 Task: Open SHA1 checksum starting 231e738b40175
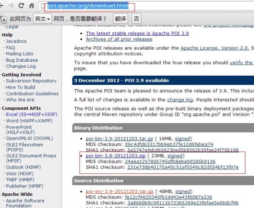tap(183, 167)
